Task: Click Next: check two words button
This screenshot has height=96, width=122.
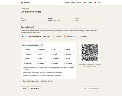Action: (x=91, y=88)
